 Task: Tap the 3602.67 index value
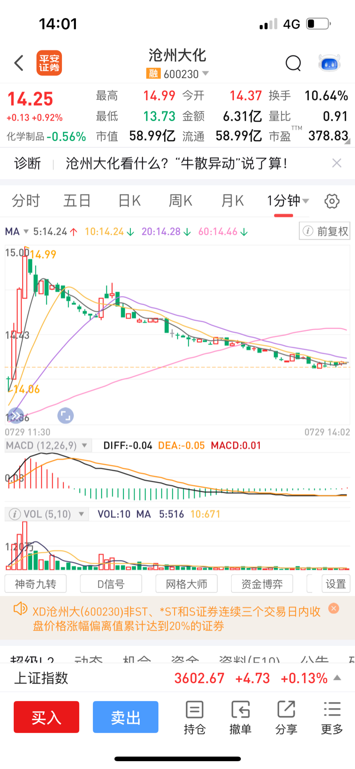(x=199, y=678)
